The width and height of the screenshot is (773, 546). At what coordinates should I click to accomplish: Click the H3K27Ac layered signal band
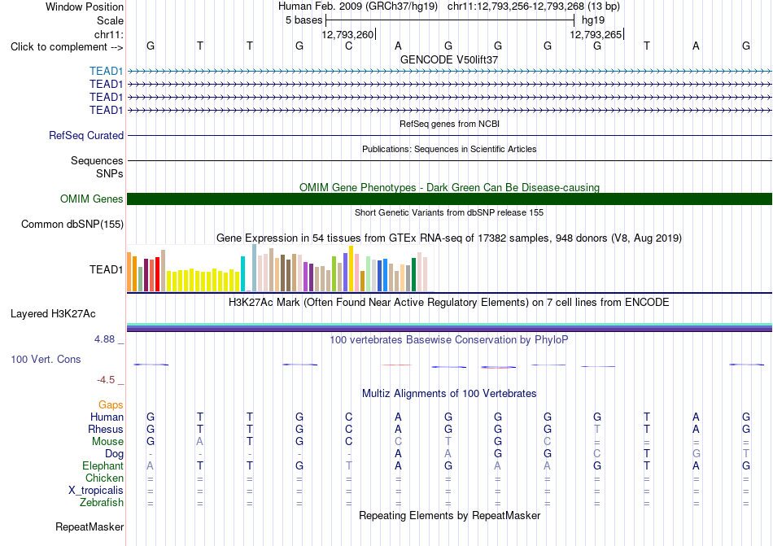coord(449,327)
